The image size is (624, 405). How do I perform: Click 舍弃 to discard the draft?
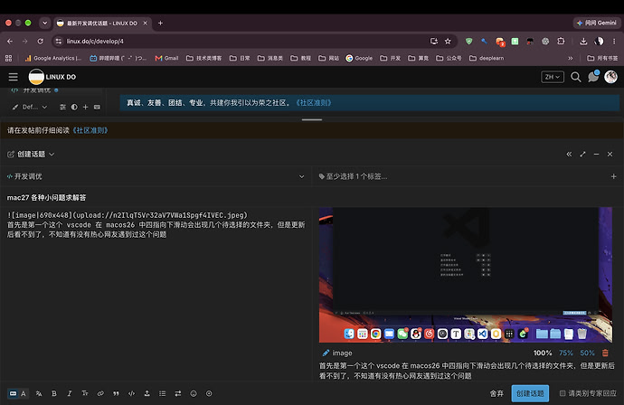[496, 393]
